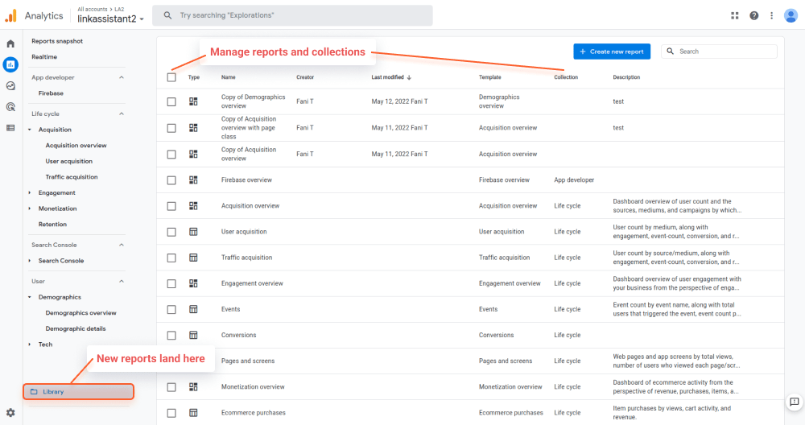Screen dimensions: 805x425
Task: Check the box for Firebase overview row
Action: coord(171,180)
